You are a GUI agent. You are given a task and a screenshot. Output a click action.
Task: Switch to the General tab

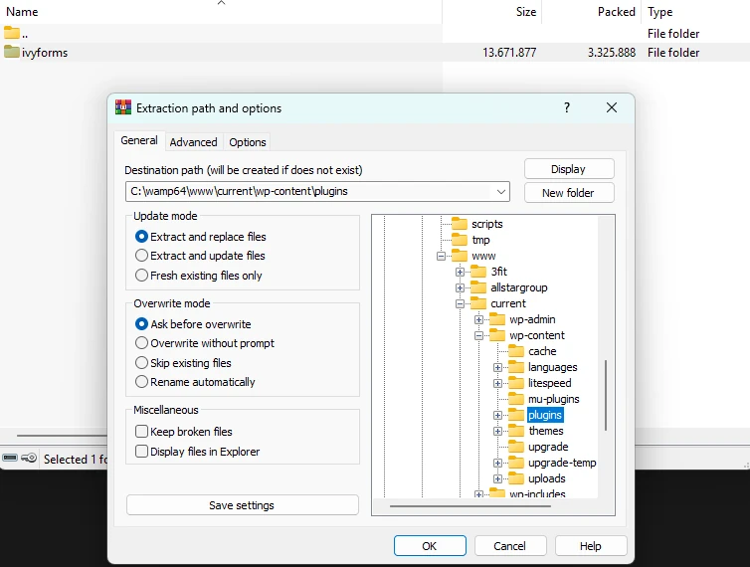[139, 140]
